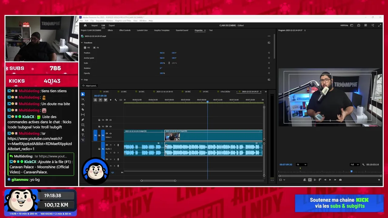Hide Video 1 track with its eye icon
The height and width of the screenshot is (218, 388).
[110, 134]
